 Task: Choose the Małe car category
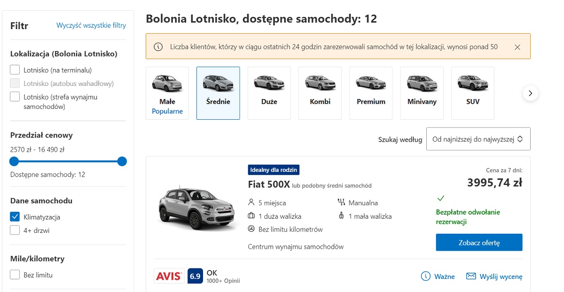point(167,93)
